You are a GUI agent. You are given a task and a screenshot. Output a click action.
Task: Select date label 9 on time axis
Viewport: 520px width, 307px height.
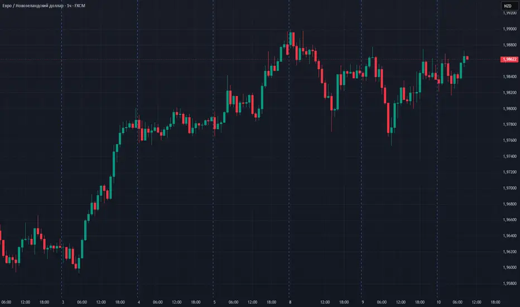pyautogui.click(x=363, y=302)
